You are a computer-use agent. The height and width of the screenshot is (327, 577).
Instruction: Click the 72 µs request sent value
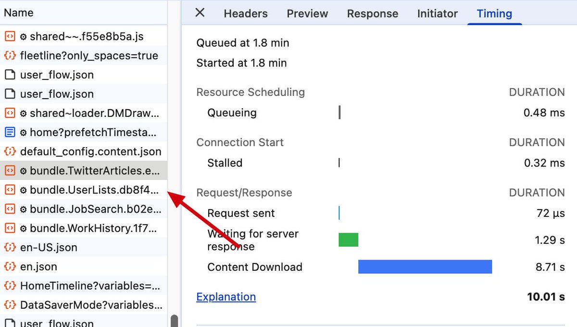click(x=551, y=213)
